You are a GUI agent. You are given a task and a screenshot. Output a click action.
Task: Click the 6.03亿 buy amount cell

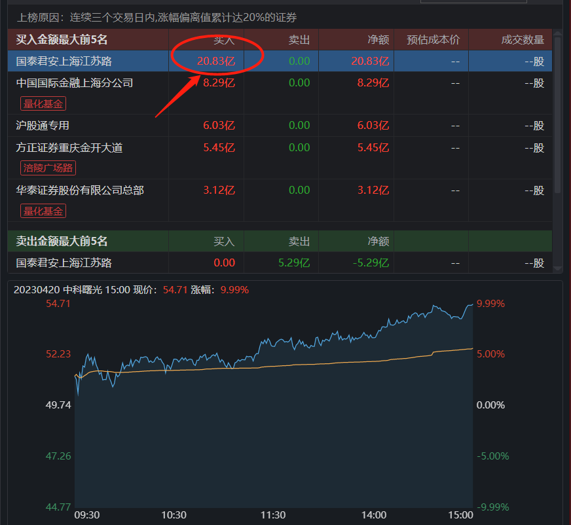219,126
